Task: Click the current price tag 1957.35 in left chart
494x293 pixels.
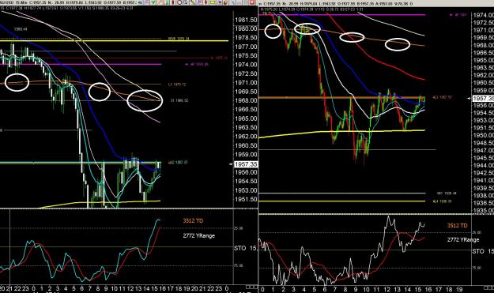Action: click(246, 164)
